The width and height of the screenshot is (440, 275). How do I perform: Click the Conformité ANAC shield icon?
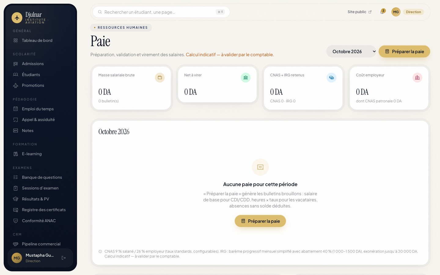coord(16,221)
